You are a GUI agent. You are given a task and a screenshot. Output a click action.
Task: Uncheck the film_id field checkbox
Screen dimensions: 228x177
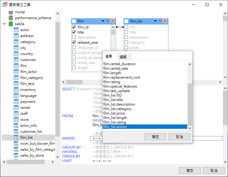(74, 27)
